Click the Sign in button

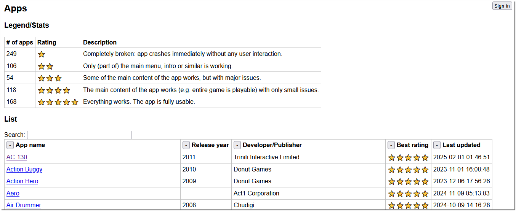tap(502, 6)
